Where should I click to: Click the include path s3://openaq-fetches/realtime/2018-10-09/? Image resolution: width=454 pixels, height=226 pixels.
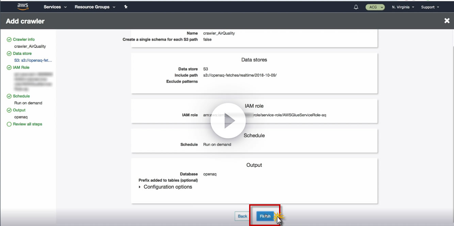click(240, 75)
